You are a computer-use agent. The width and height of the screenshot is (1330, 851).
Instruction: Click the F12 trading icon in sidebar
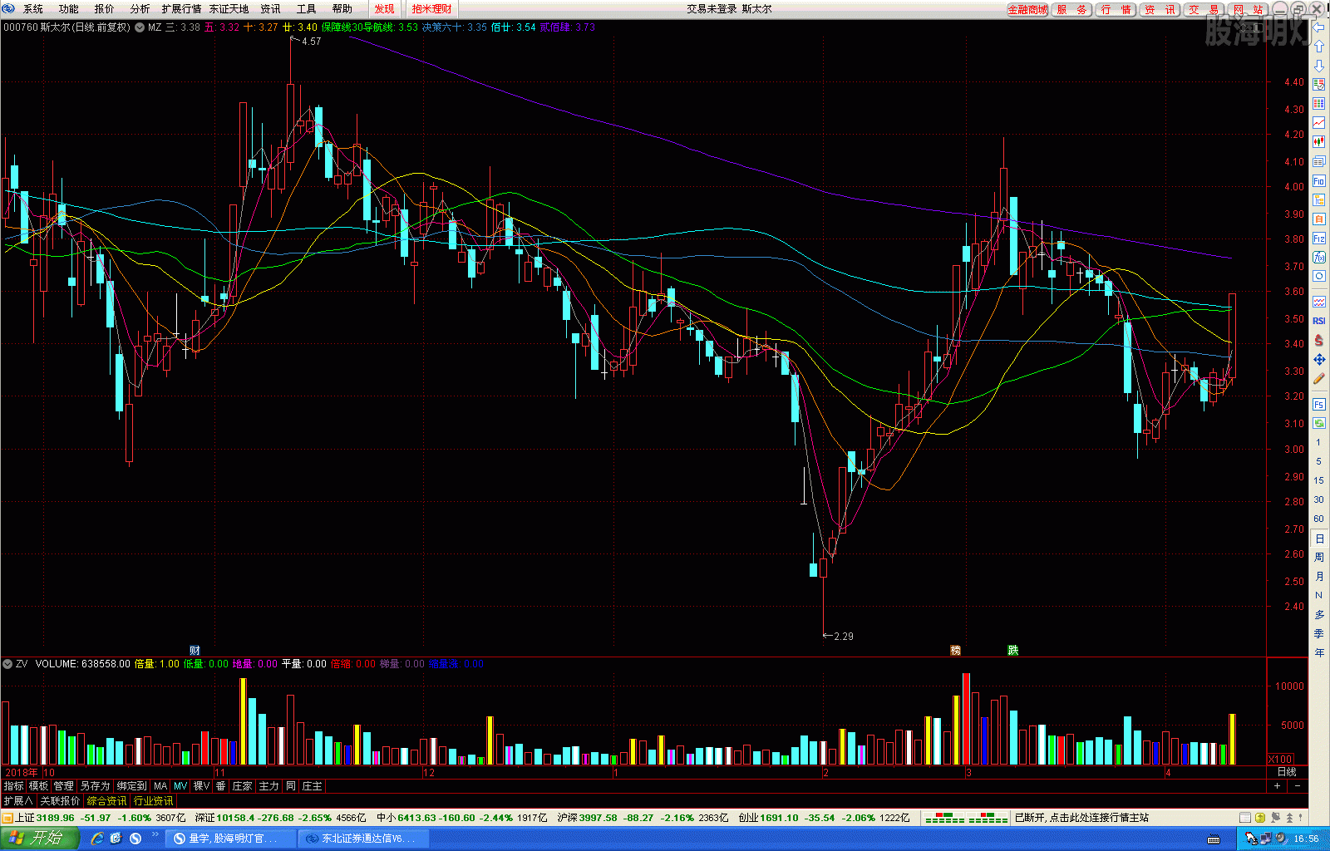click(1319, 238)
